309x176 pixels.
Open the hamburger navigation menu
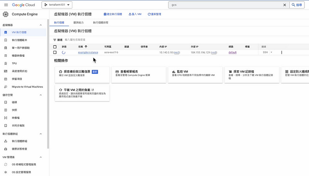(6, 5)
